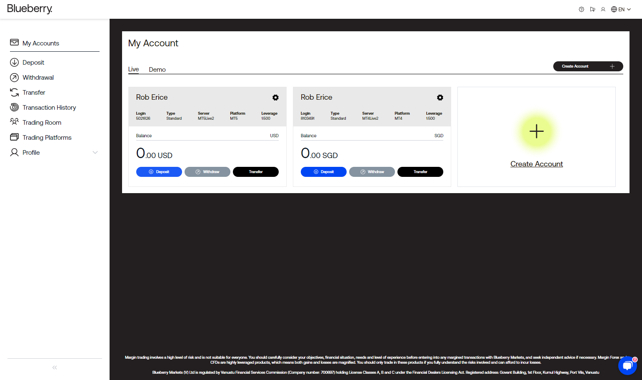Image resolution: width=642 pixels, height=380 pixels.
Task: Expand the Profile menu chevron
Action: (95, 152)
